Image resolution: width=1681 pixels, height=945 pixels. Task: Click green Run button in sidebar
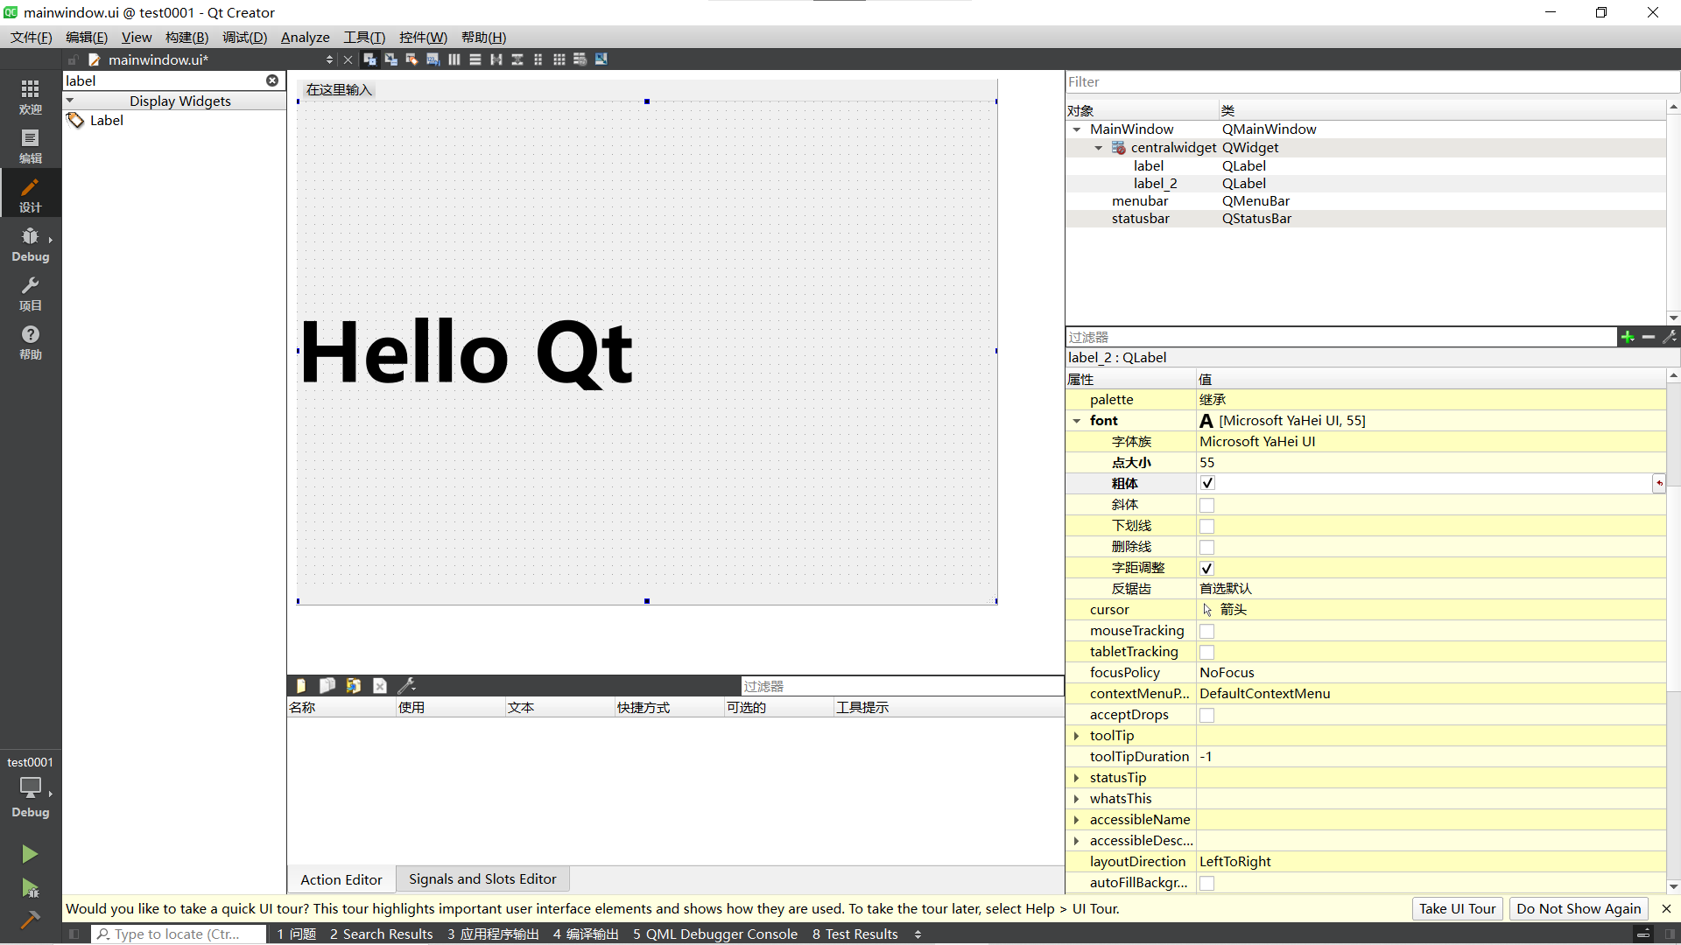point(30,853)
